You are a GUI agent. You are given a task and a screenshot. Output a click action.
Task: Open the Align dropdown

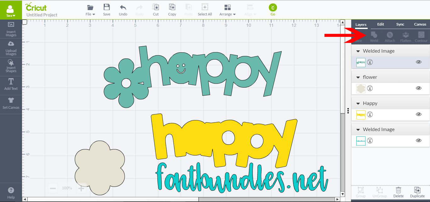click(250, 10)
